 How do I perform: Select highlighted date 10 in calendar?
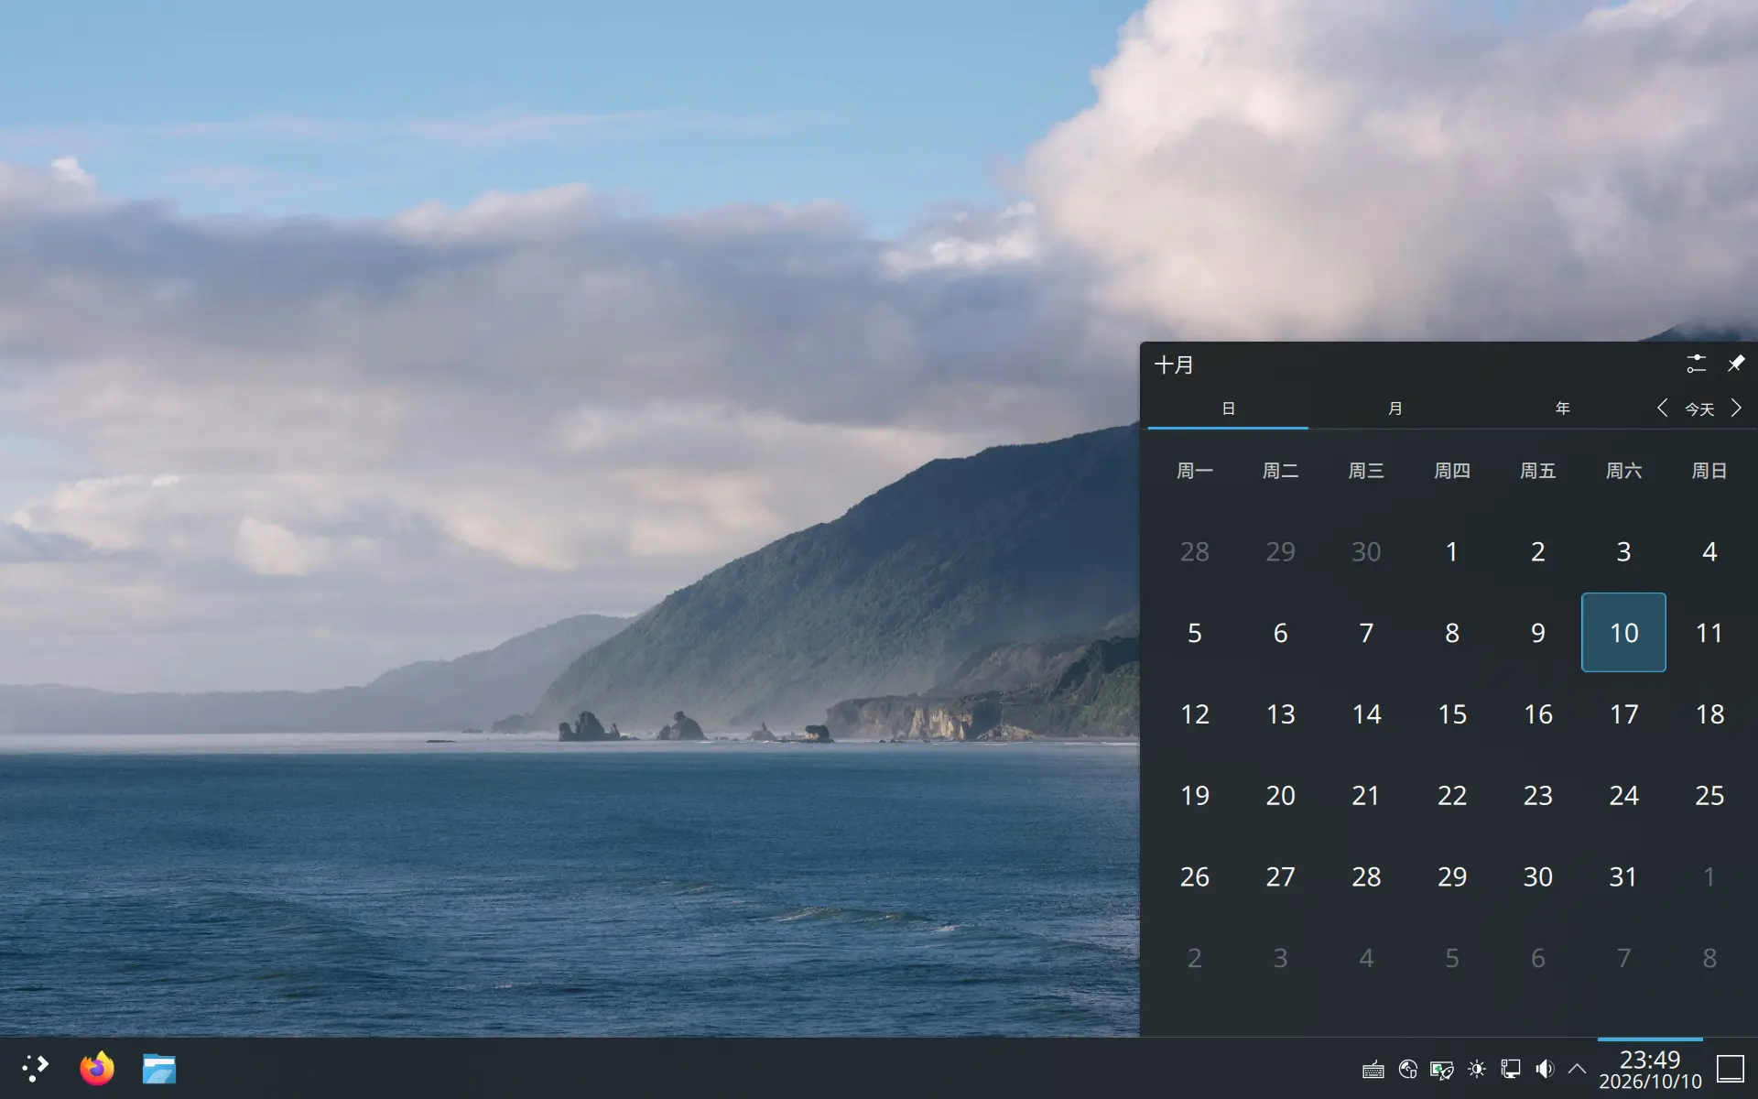pos(1623,633)
